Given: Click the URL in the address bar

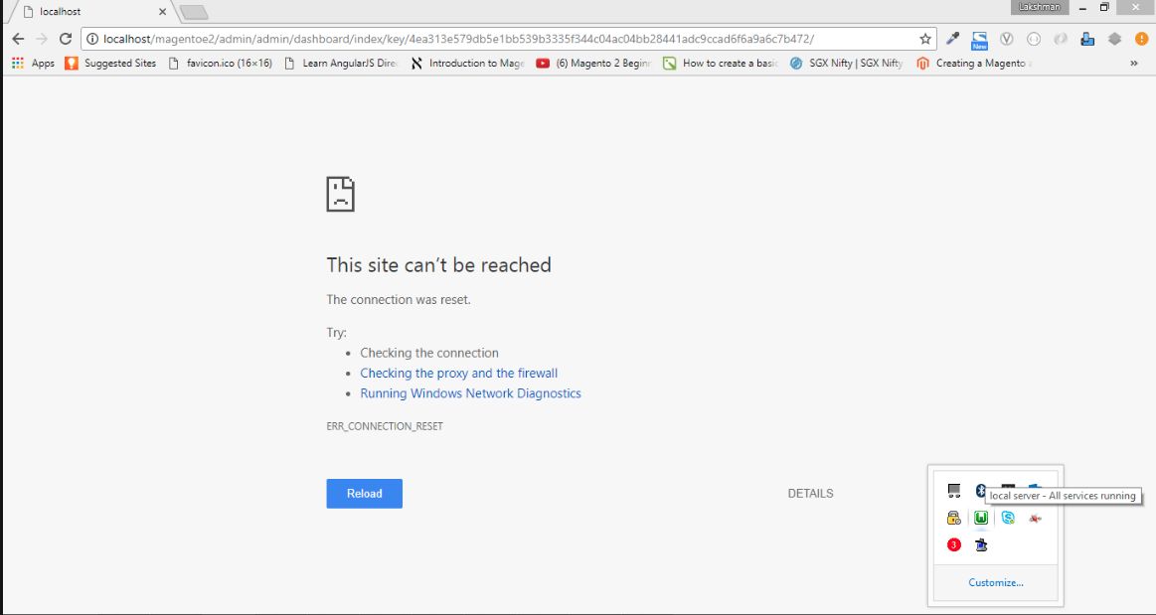Looking at the screenshot, I should coord(458,39).
